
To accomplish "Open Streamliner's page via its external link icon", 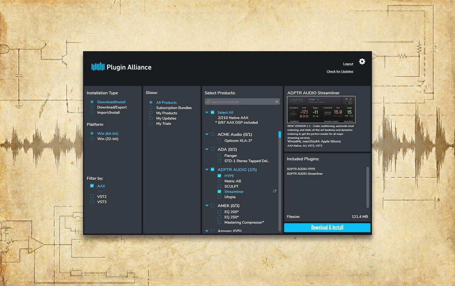I will pos(274,191).
